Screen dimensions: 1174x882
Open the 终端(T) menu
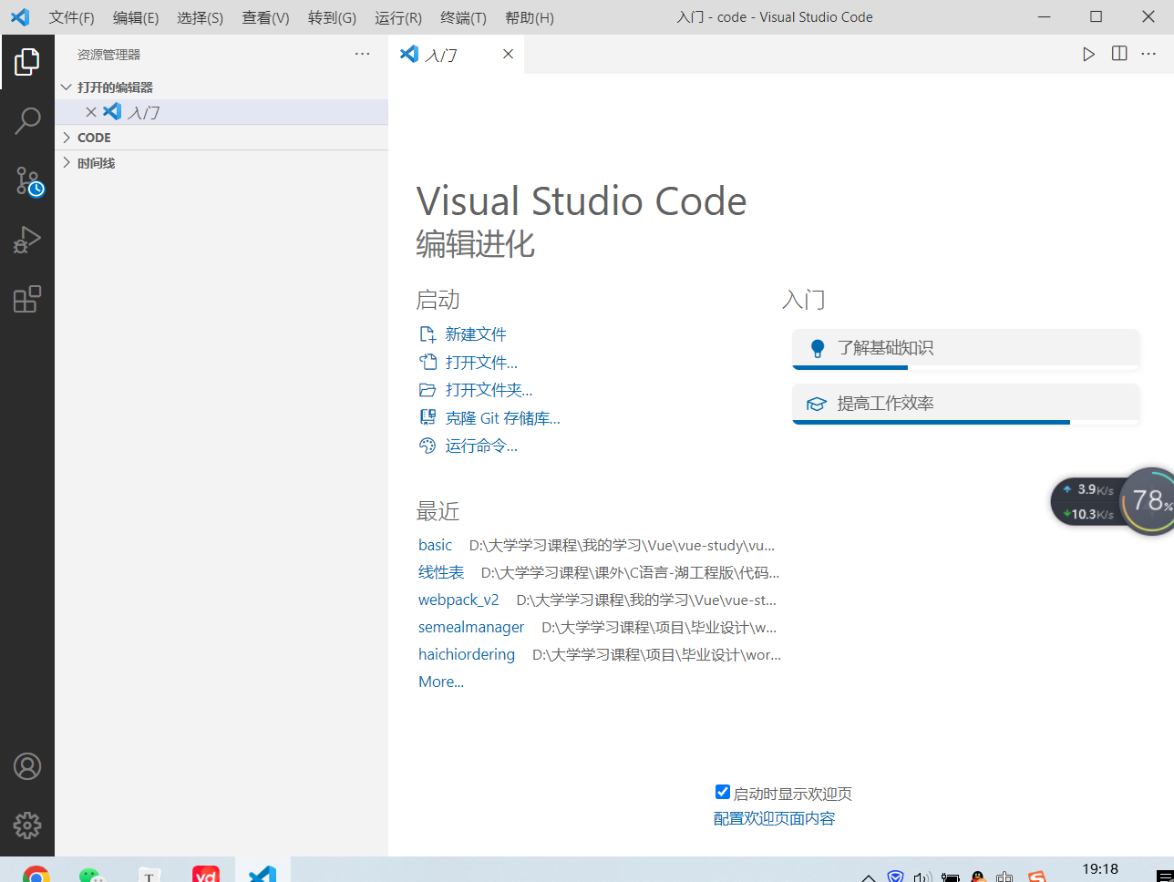coord(463,17)
